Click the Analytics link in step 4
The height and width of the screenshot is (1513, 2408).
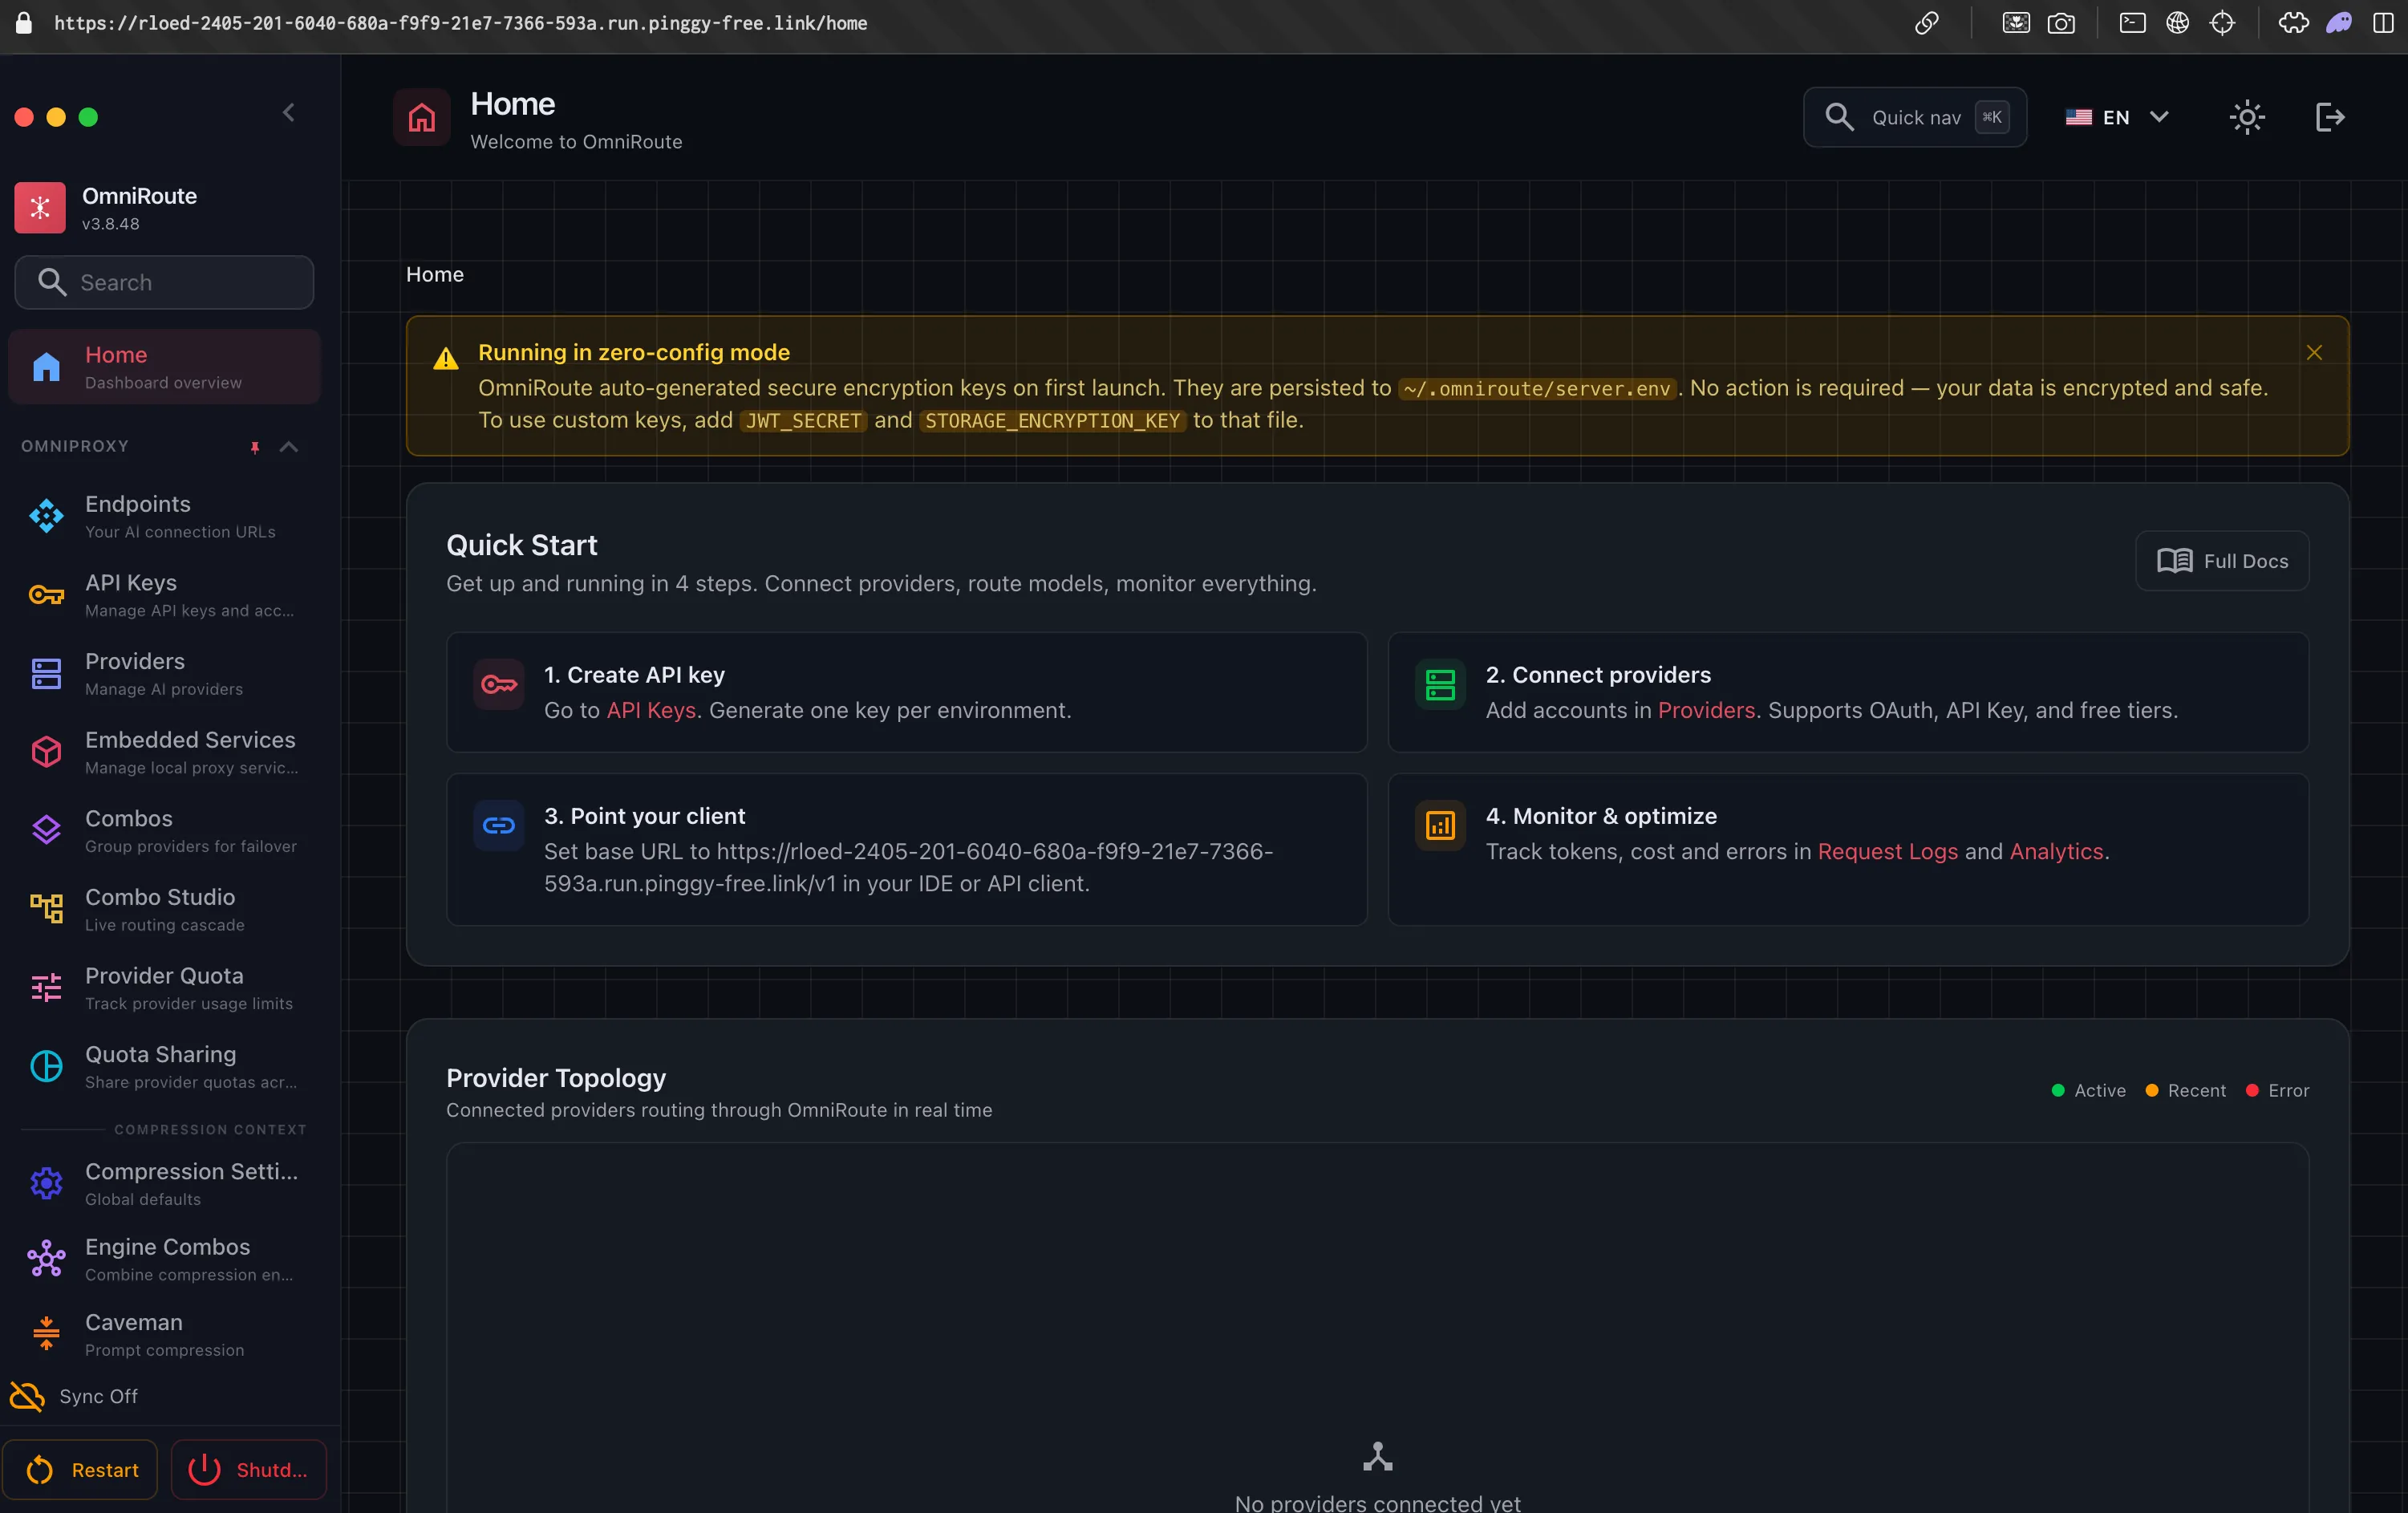(2056, 851)
